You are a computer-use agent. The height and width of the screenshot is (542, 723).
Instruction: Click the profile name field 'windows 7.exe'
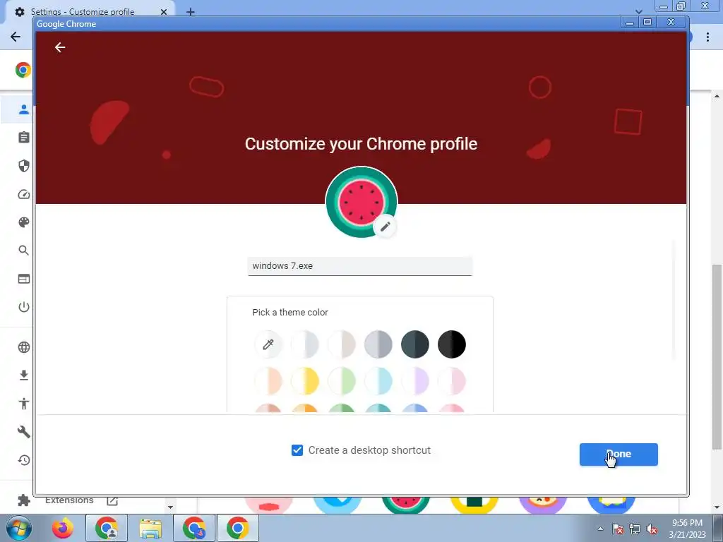360,266
